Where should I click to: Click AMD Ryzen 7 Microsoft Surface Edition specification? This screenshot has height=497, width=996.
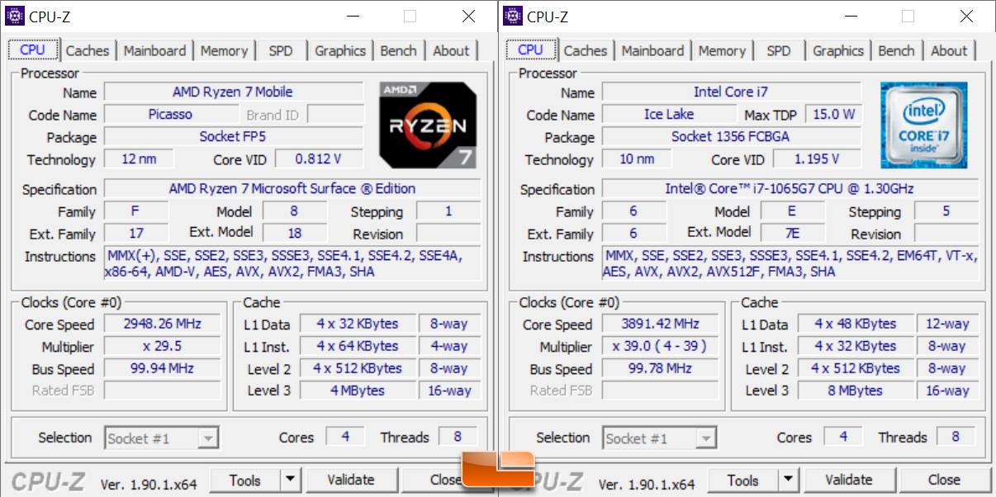click(292, 188)
